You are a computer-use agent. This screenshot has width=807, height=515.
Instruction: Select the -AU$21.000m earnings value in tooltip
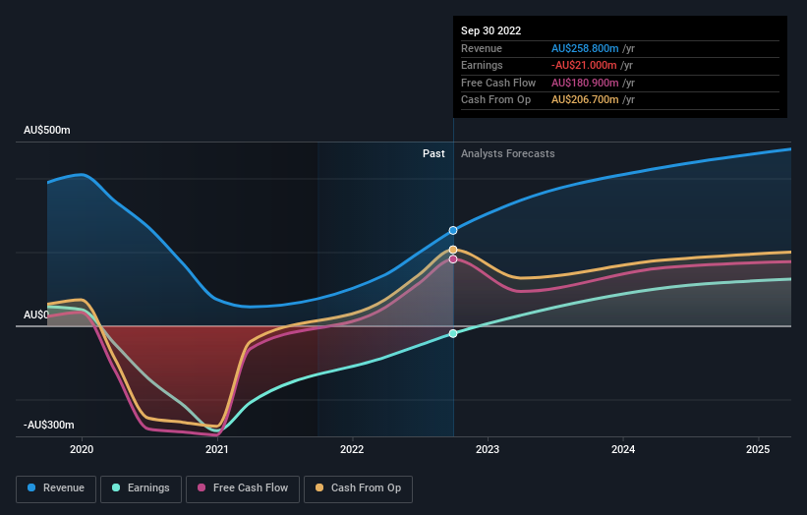pos(584,65)
